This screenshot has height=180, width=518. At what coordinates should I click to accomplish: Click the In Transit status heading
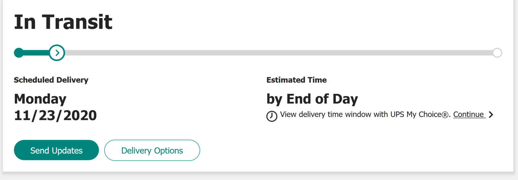click(63, 22)
